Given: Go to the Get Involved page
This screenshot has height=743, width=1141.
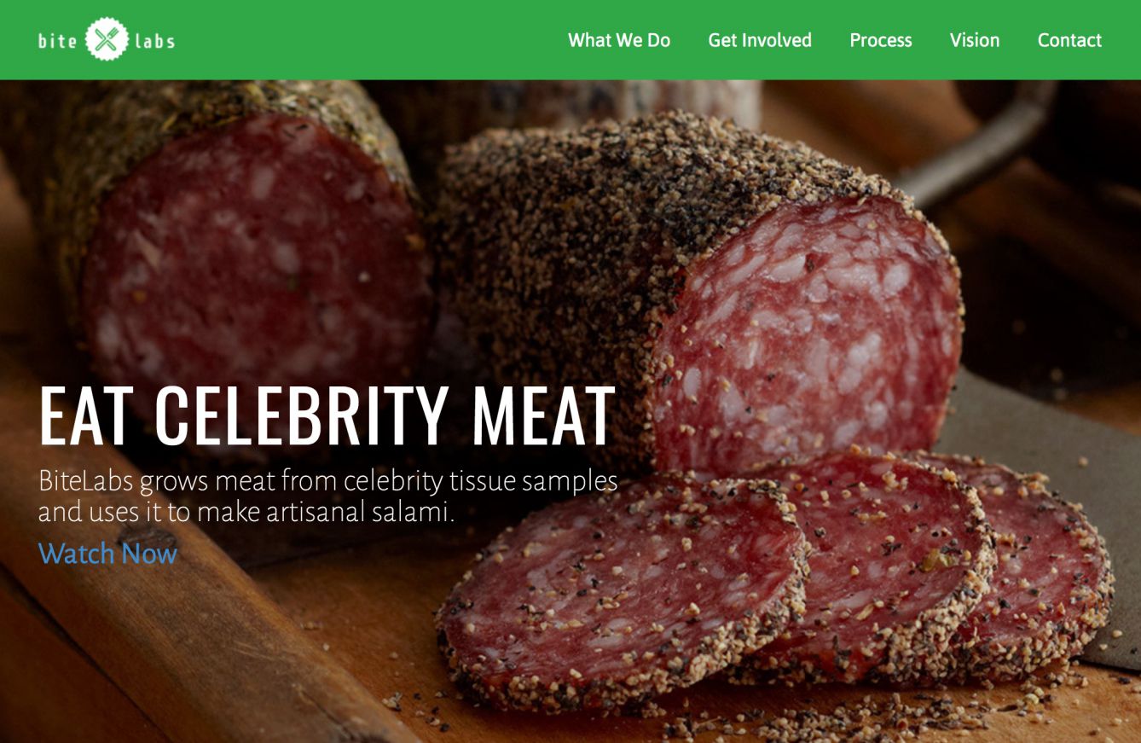Looking at the screenshot, I should point(760,40).
